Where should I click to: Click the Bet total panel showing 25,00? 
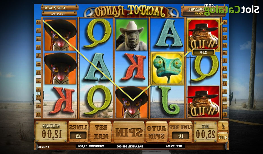tap(205, 132)
